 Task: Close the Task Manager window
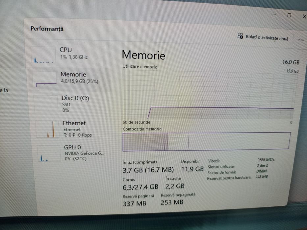(304, 17)
